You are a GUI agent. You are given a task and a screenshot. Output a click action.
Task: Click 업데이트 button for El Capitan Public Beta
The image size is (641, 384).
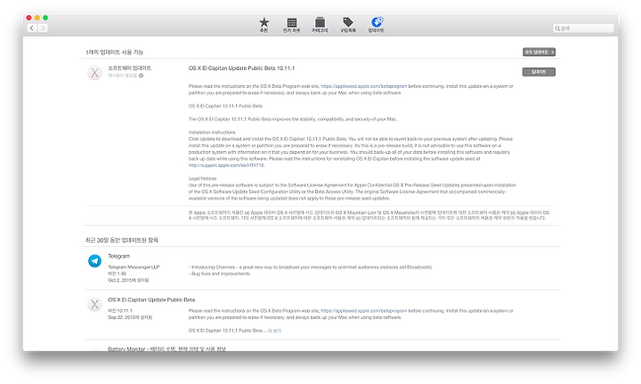click(x=539, y=72)
